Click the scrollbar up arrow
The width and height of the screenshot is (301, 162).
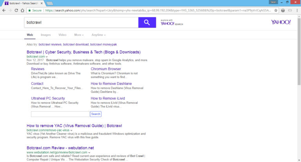coord(299,17)
